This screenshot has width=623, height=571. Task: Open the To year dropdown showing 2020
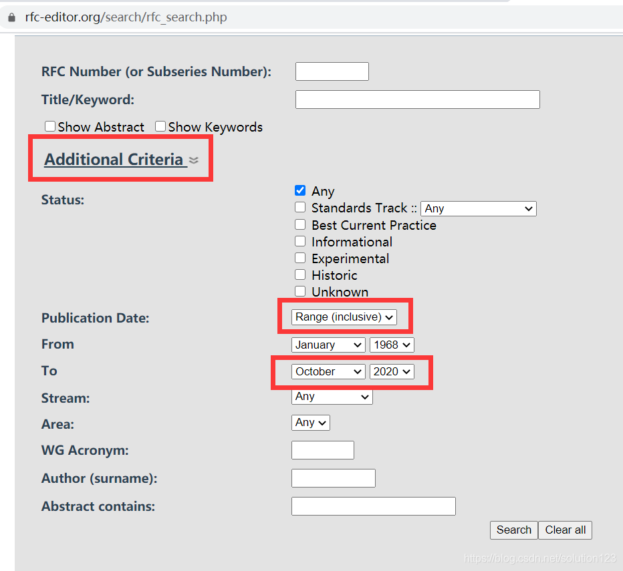[x=392, y=371]
